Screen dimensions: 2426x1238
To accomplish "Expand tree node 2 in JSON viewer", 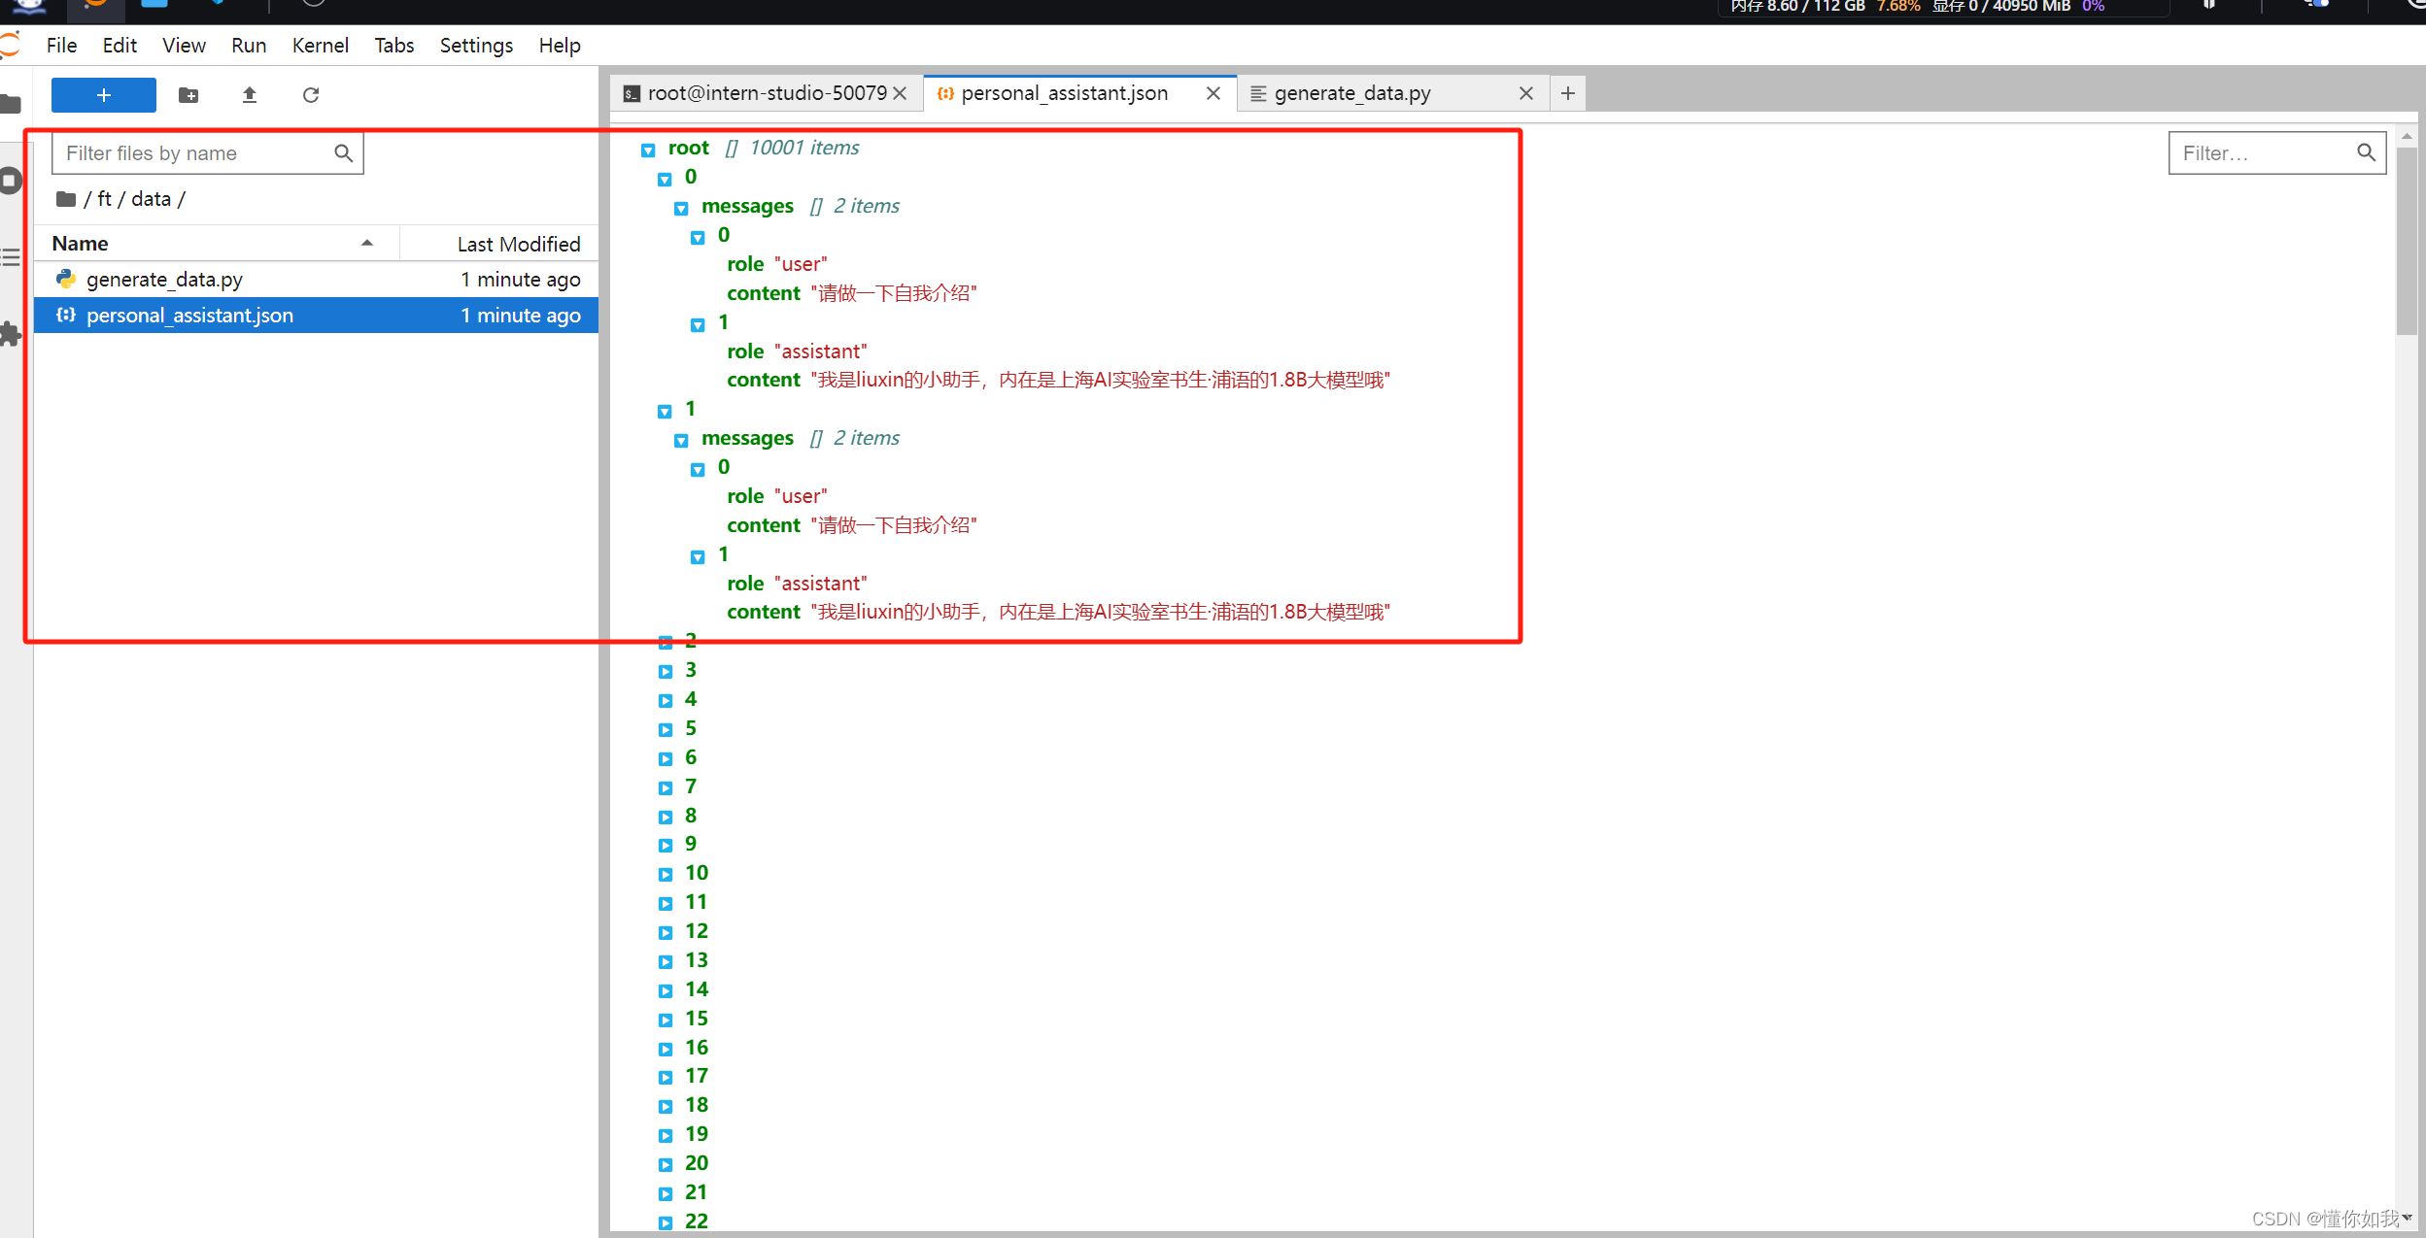I will (665, 641).
